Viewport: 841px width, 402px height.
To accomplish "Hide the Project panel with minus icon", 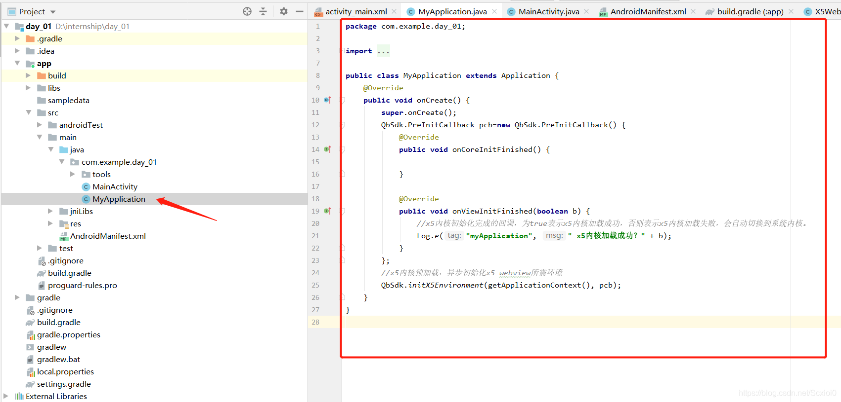I will [300, 11].
